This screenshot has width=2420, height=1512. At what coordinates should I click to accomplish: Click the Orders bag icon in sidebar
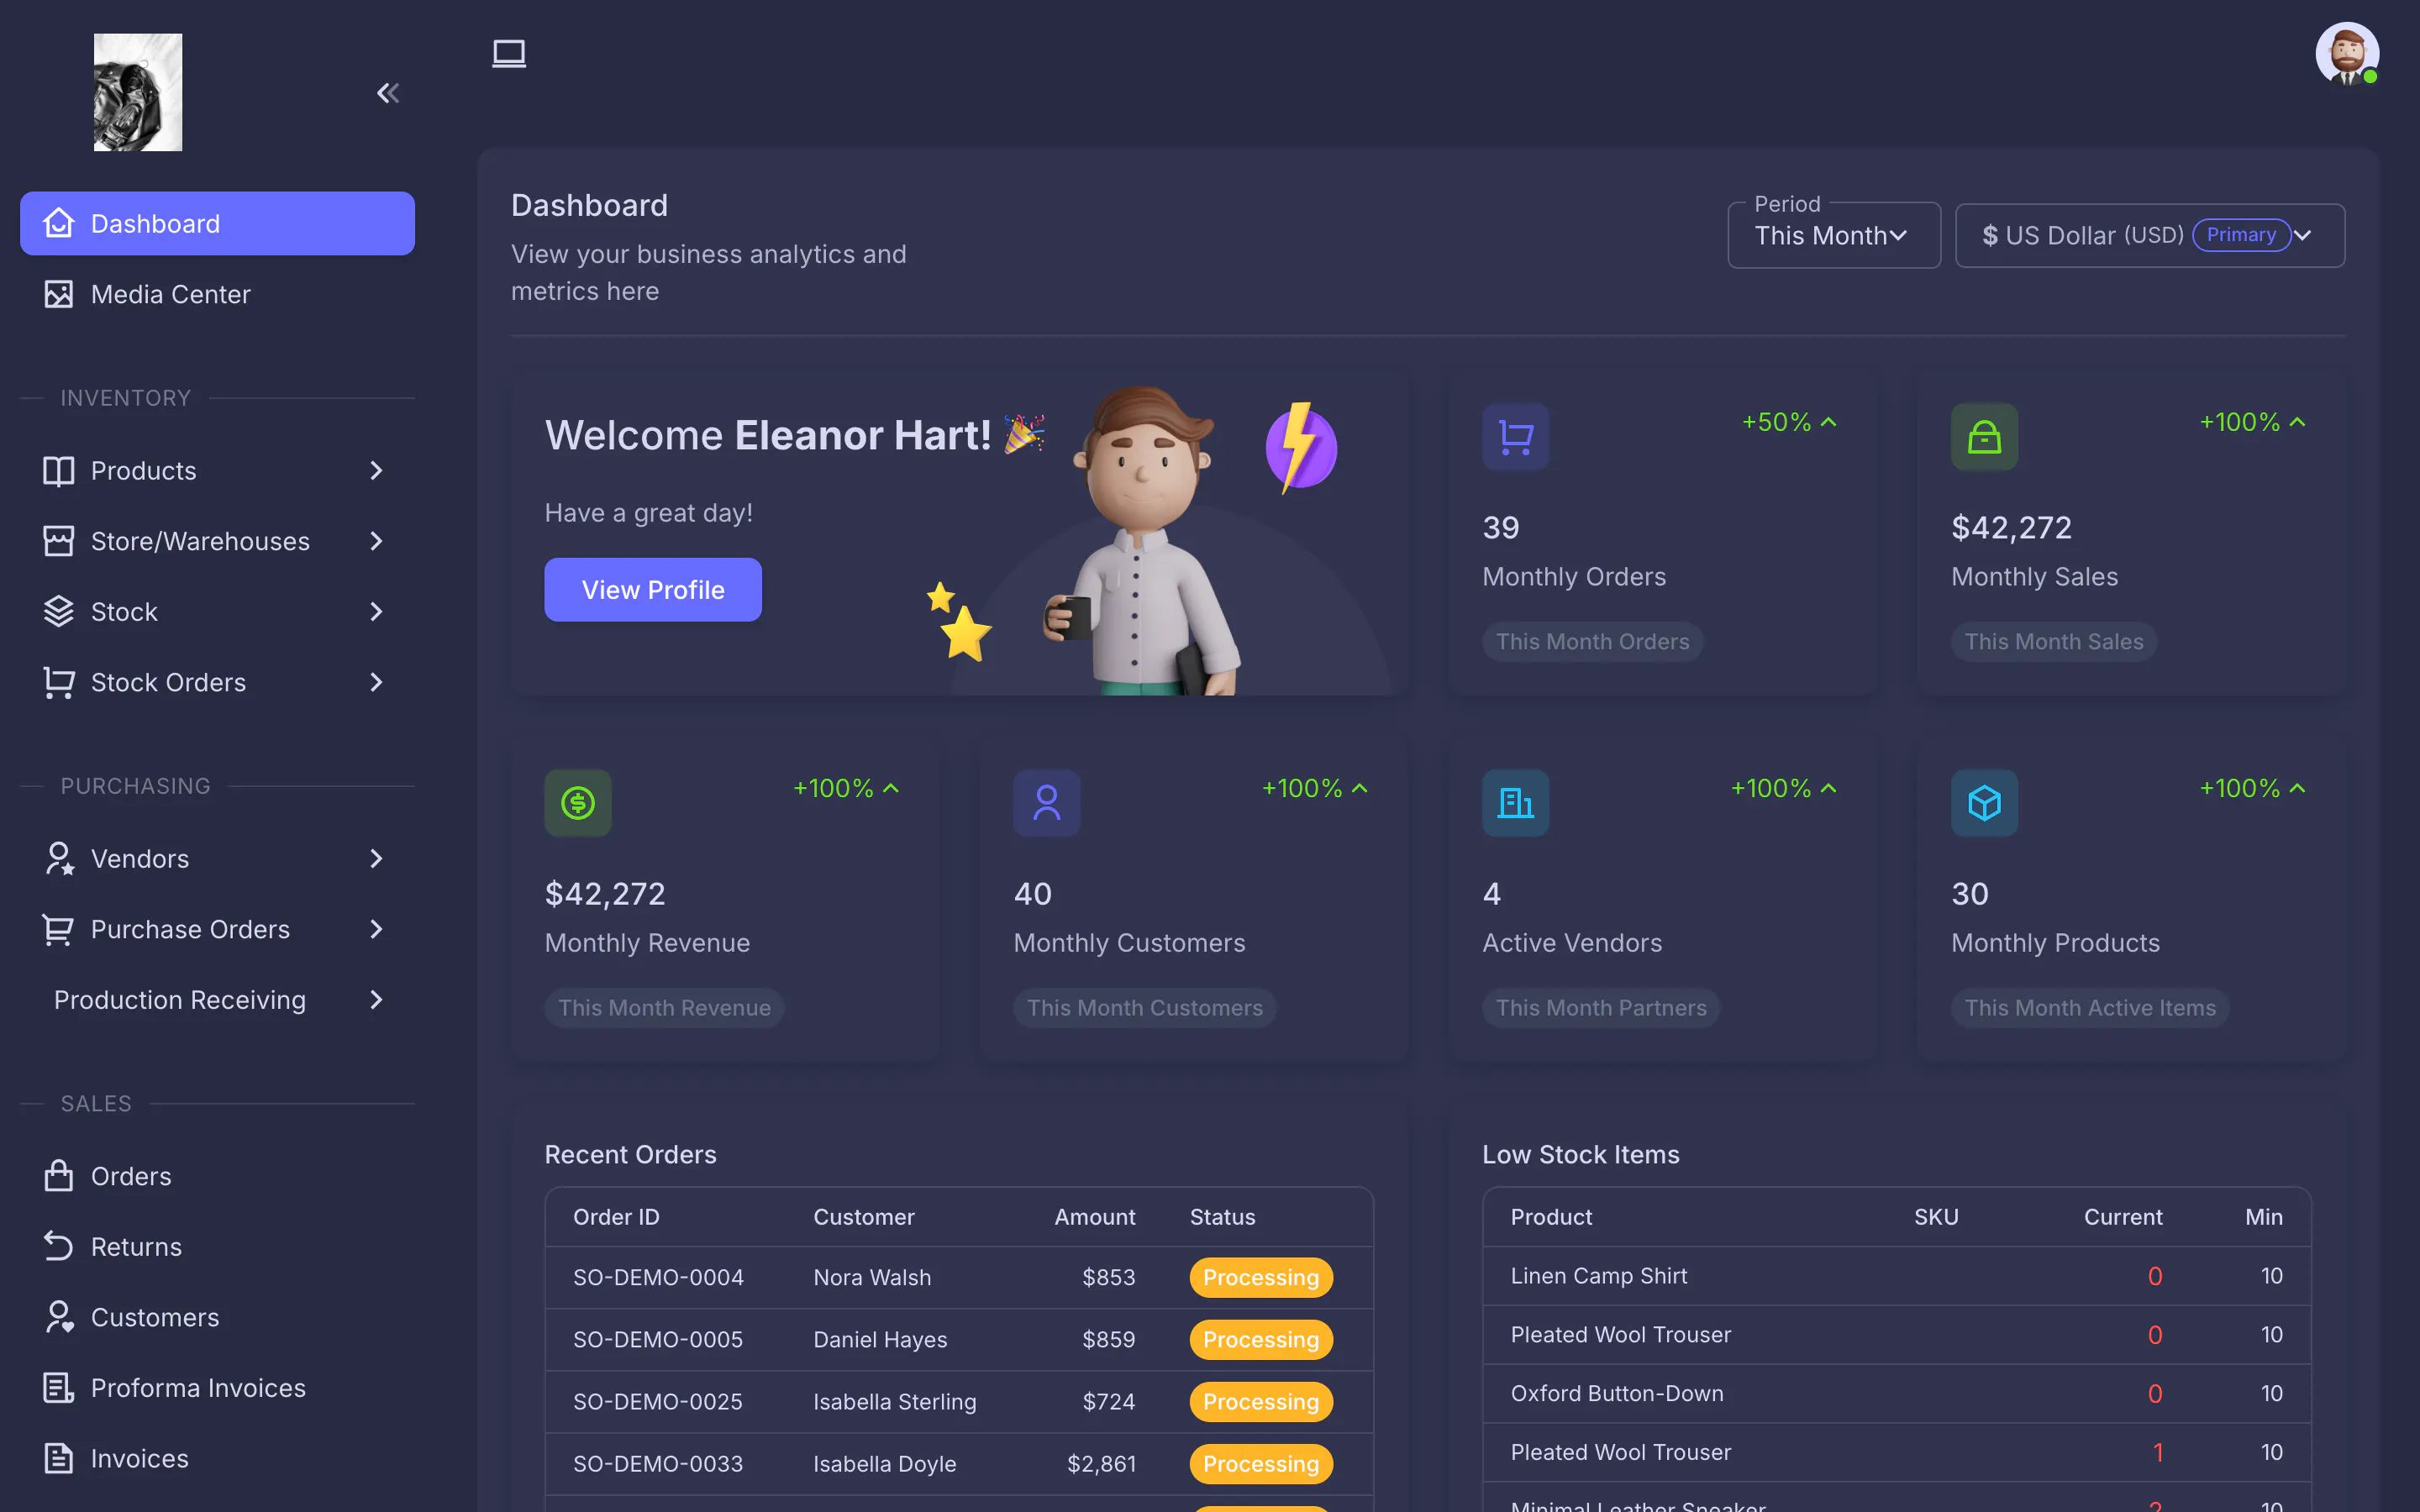(59, 1176)
